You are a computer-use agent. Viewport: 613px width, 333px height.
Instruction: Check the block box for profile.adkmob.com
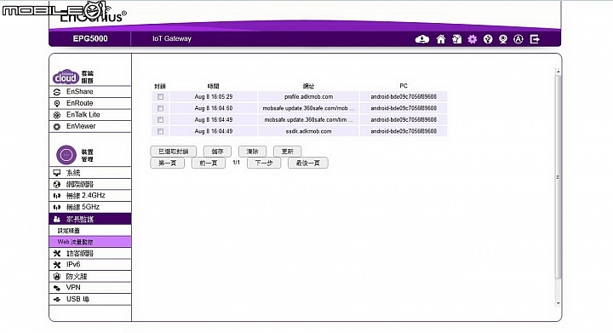[x=160, y=96]
